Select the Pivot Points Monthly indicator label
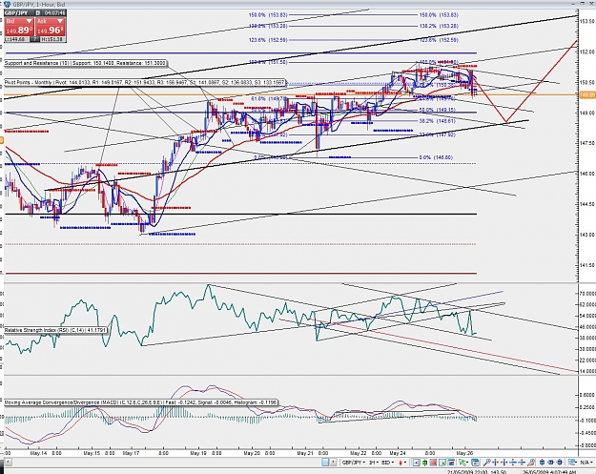This screenshot has width=596, height=474. tap(145, 82)
